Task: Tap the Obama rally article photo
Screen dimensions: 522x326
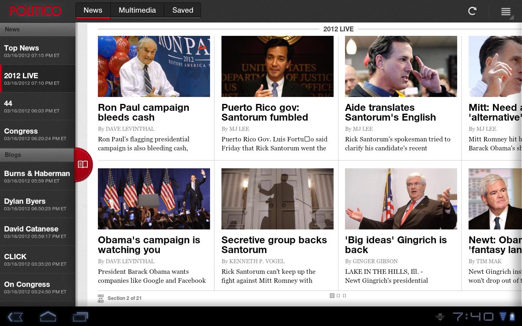Action: [154, 199]
